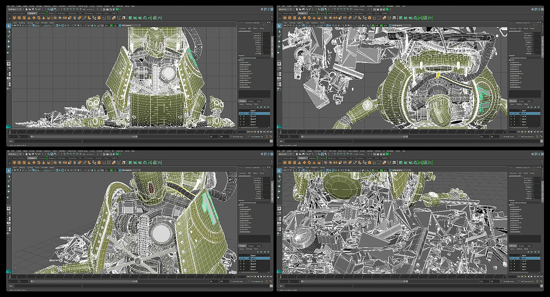
Task: Open Layers menu in top-left layer editor
Action: click(x=242, y=104)
